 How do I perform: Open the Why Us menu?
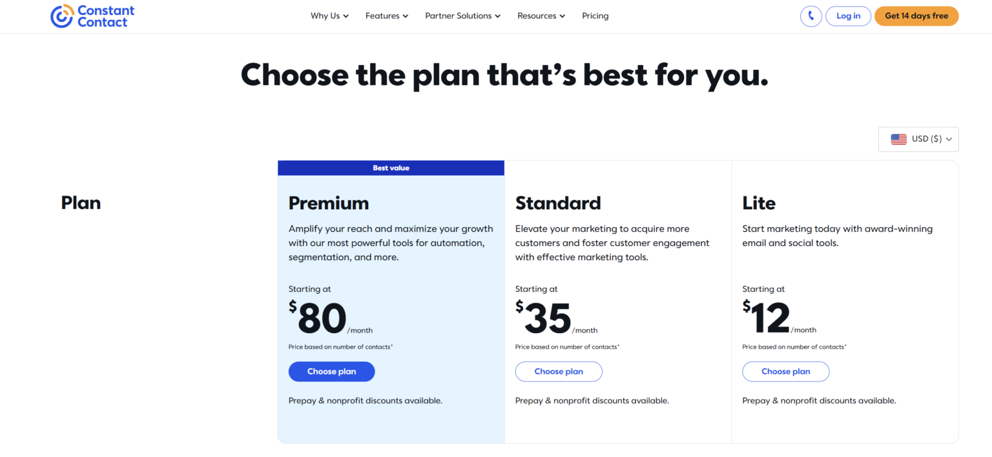[325, 15]
